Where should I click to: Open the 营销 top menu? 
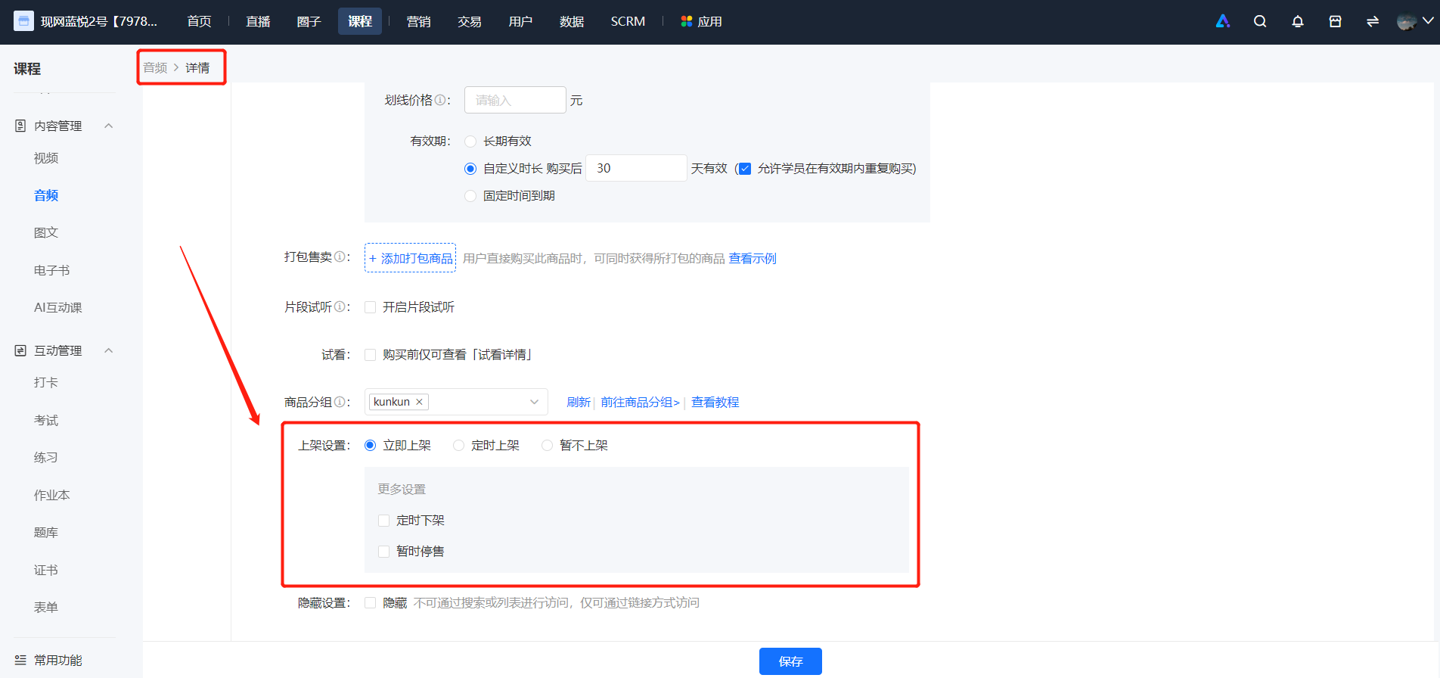(418, 22)
